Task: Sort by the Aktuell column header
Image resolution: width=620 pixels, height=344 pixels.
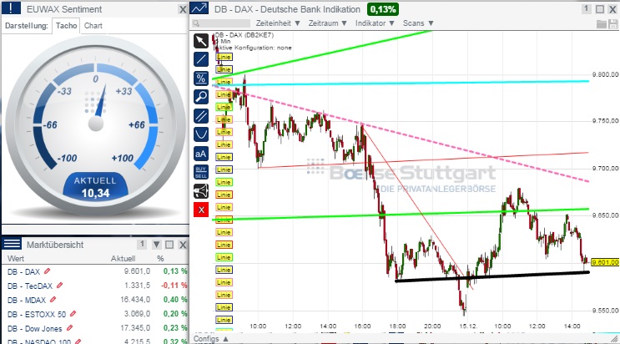Action: coord(123,259)
